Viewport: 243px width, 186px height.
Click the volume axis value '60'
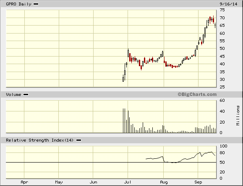[x=222, y=101]
